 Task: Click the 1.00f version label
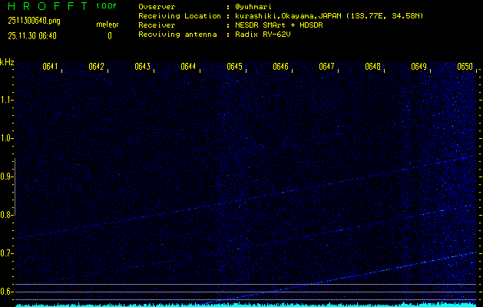pyautogui.click(x=107, y=6)
